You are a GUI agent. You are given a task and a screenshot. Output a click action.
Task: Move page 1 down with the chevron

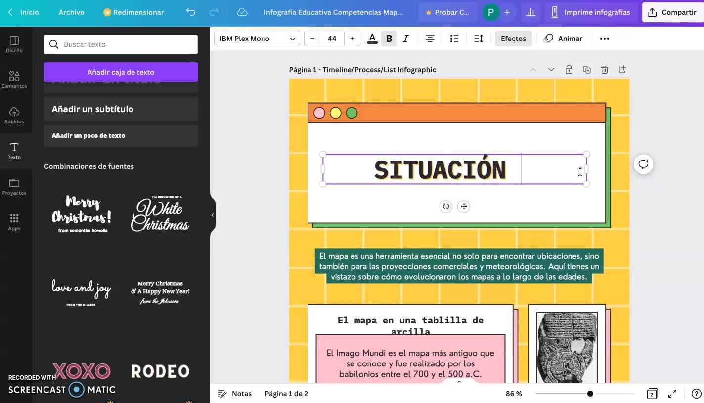click(x=551, y=70)
